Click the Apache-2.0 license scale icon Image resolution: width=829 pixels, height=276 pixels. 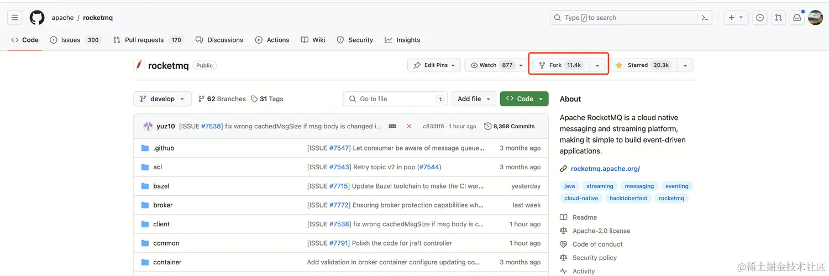564,231
